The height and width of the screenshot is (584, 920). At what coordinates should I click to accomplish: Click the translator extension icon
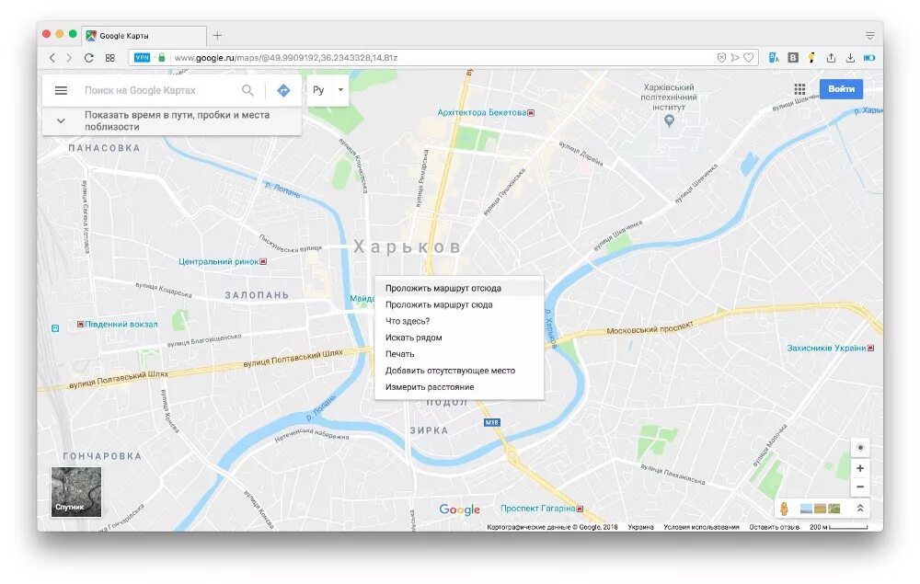pos(774,57)
